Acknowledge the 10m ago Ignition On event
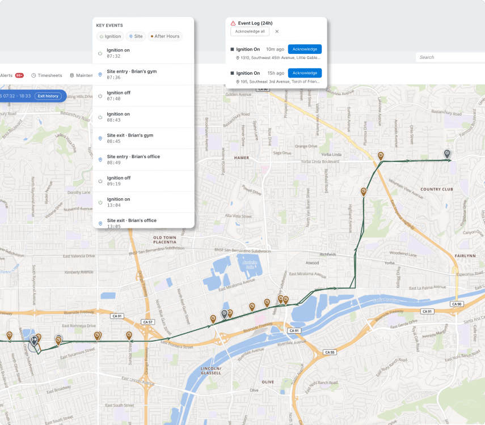Screen dimensions: 485x425 click(x=305, y=49)
